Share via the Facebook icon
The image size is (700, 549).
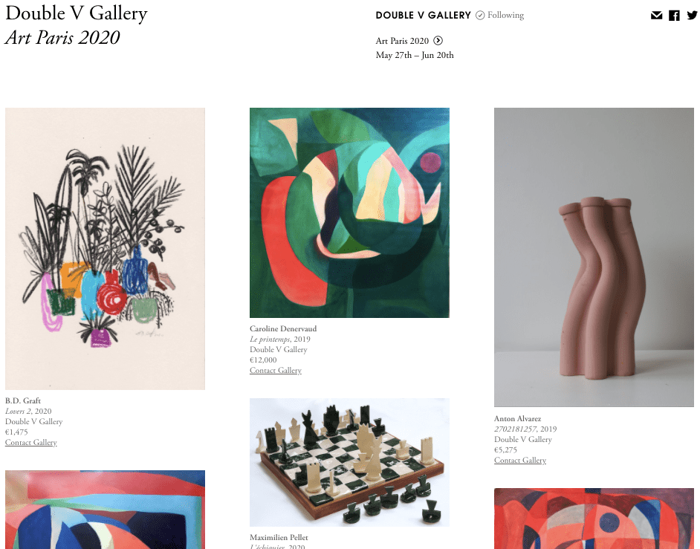tap(674, 16)
